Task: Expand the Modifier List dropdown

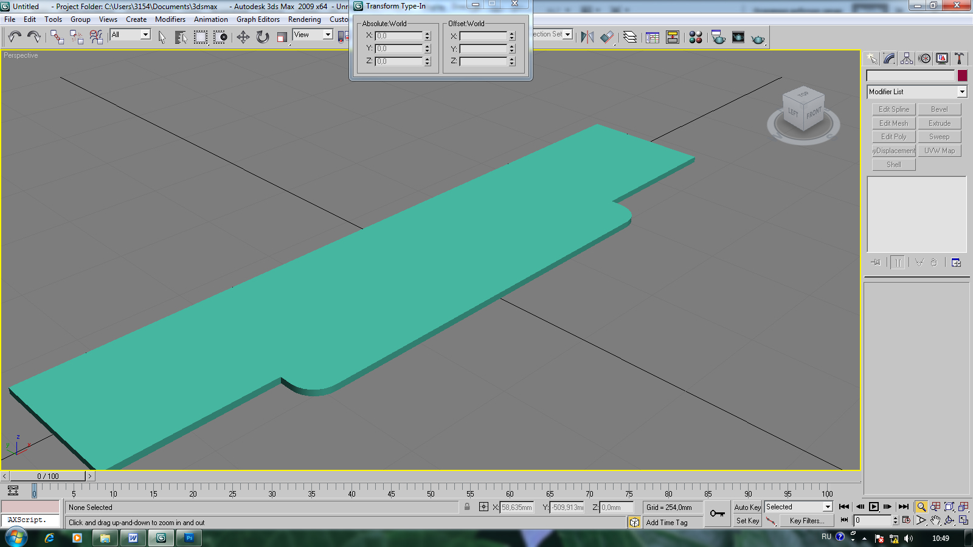Action: click(x=961, y=92)
